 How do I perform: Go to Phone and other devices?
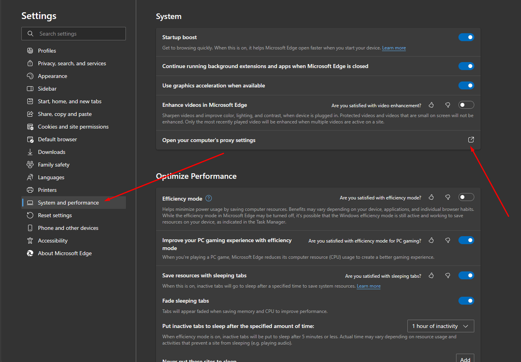click(74, 228)
